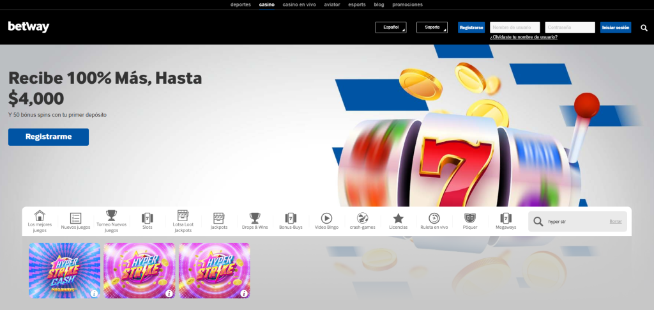Open the Póquer category
Image resolution: width=654 pixels, height=310 pixels.
(470, 221)
